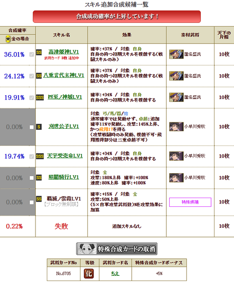Open the 刈世公子LV1 skill link

pyautogui.click(x=64, y=126)
